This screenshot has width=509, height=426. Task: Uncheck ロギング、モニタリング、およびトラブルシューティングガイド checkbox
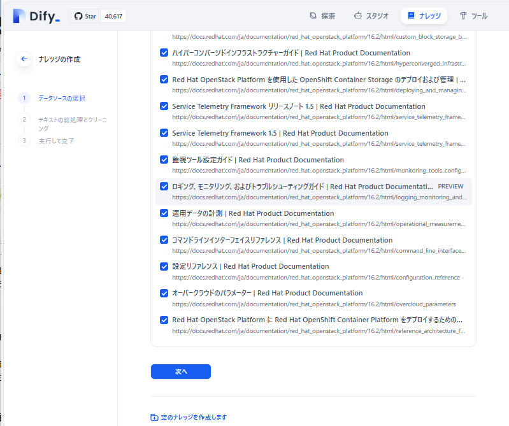point(164,186)
